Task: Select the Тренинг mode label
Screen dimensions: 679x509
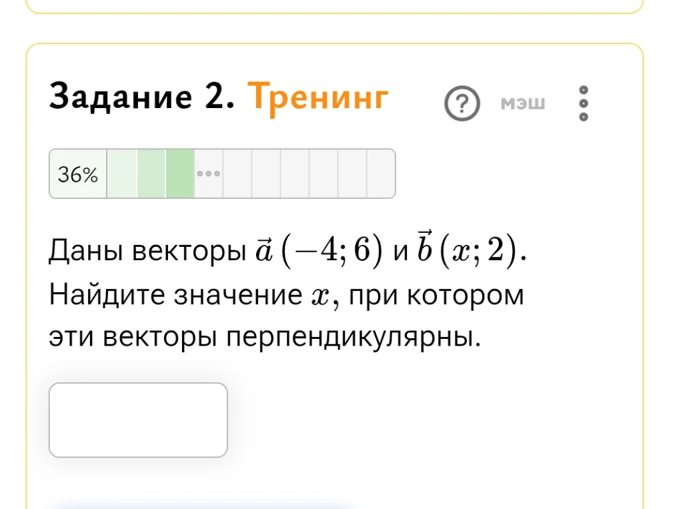Action: click(320, 96)
